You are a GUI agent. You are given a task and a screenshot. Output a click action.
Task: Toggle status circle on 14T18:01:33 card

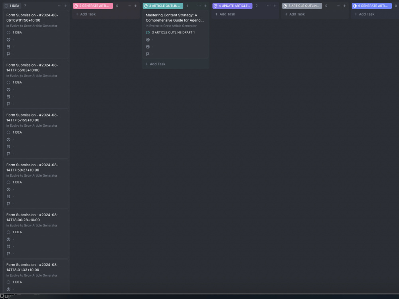(x=8, y=282)
